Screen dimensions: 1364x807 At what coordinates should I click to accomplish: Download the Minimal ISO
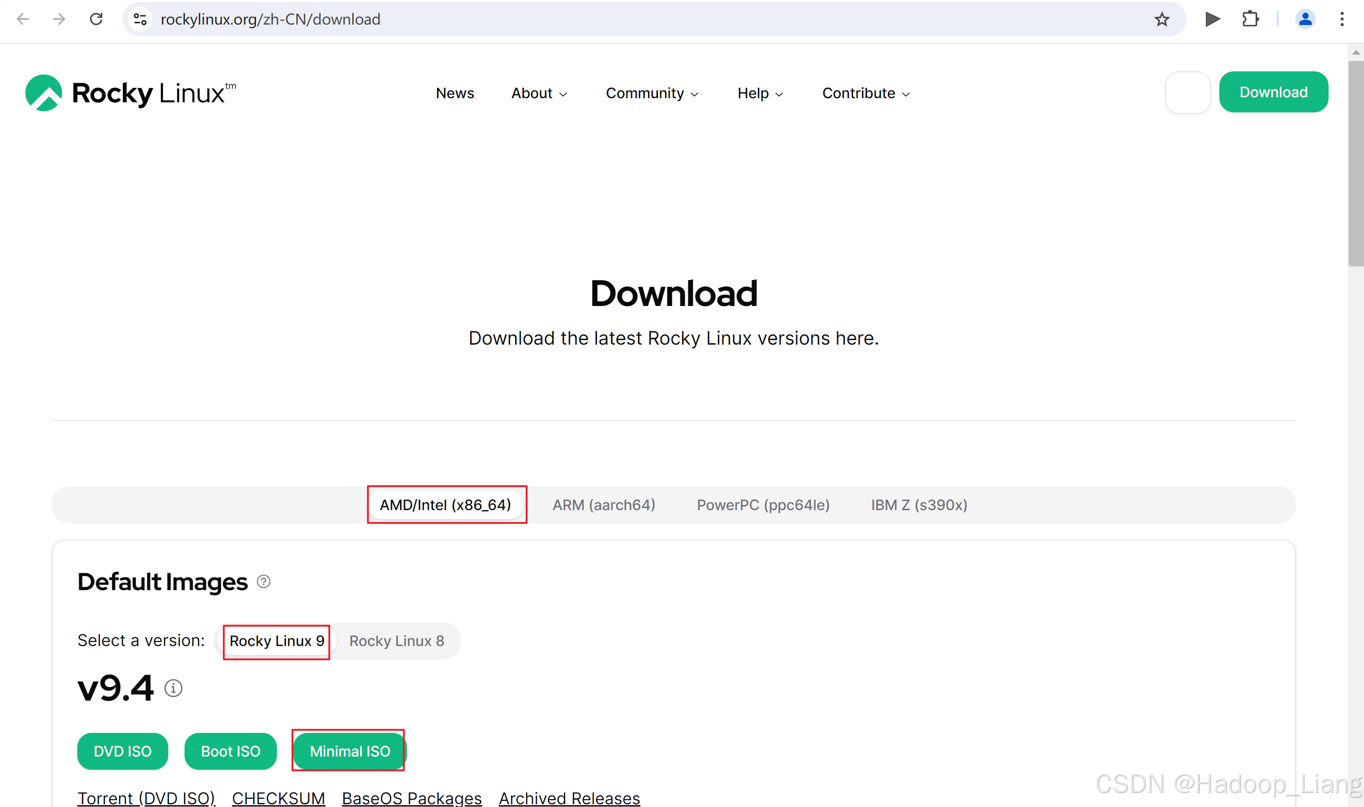tap(350, 752)
